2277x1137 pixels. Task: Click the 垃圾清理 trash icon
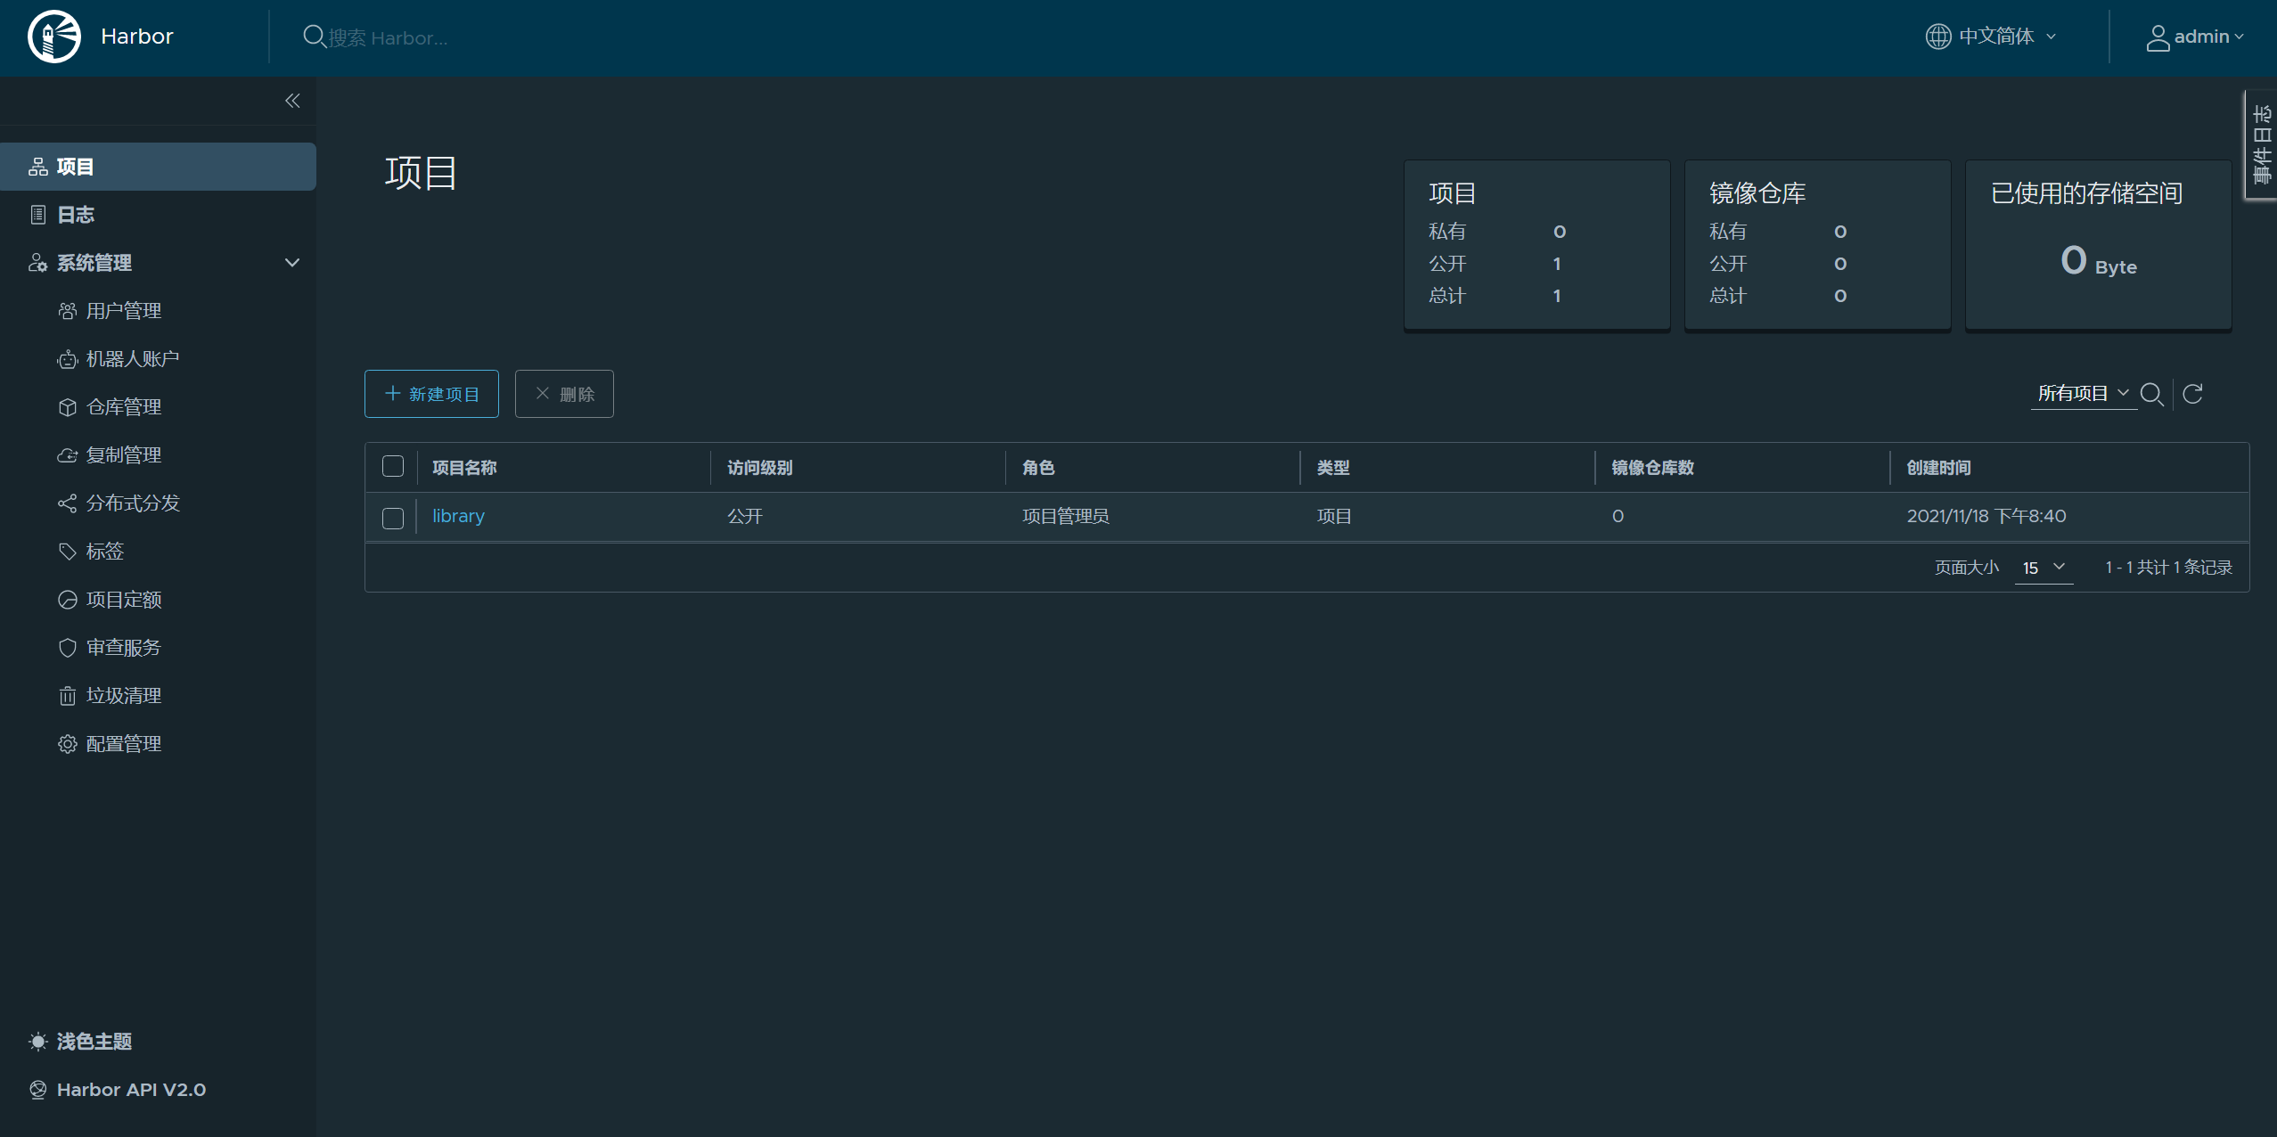68,696
